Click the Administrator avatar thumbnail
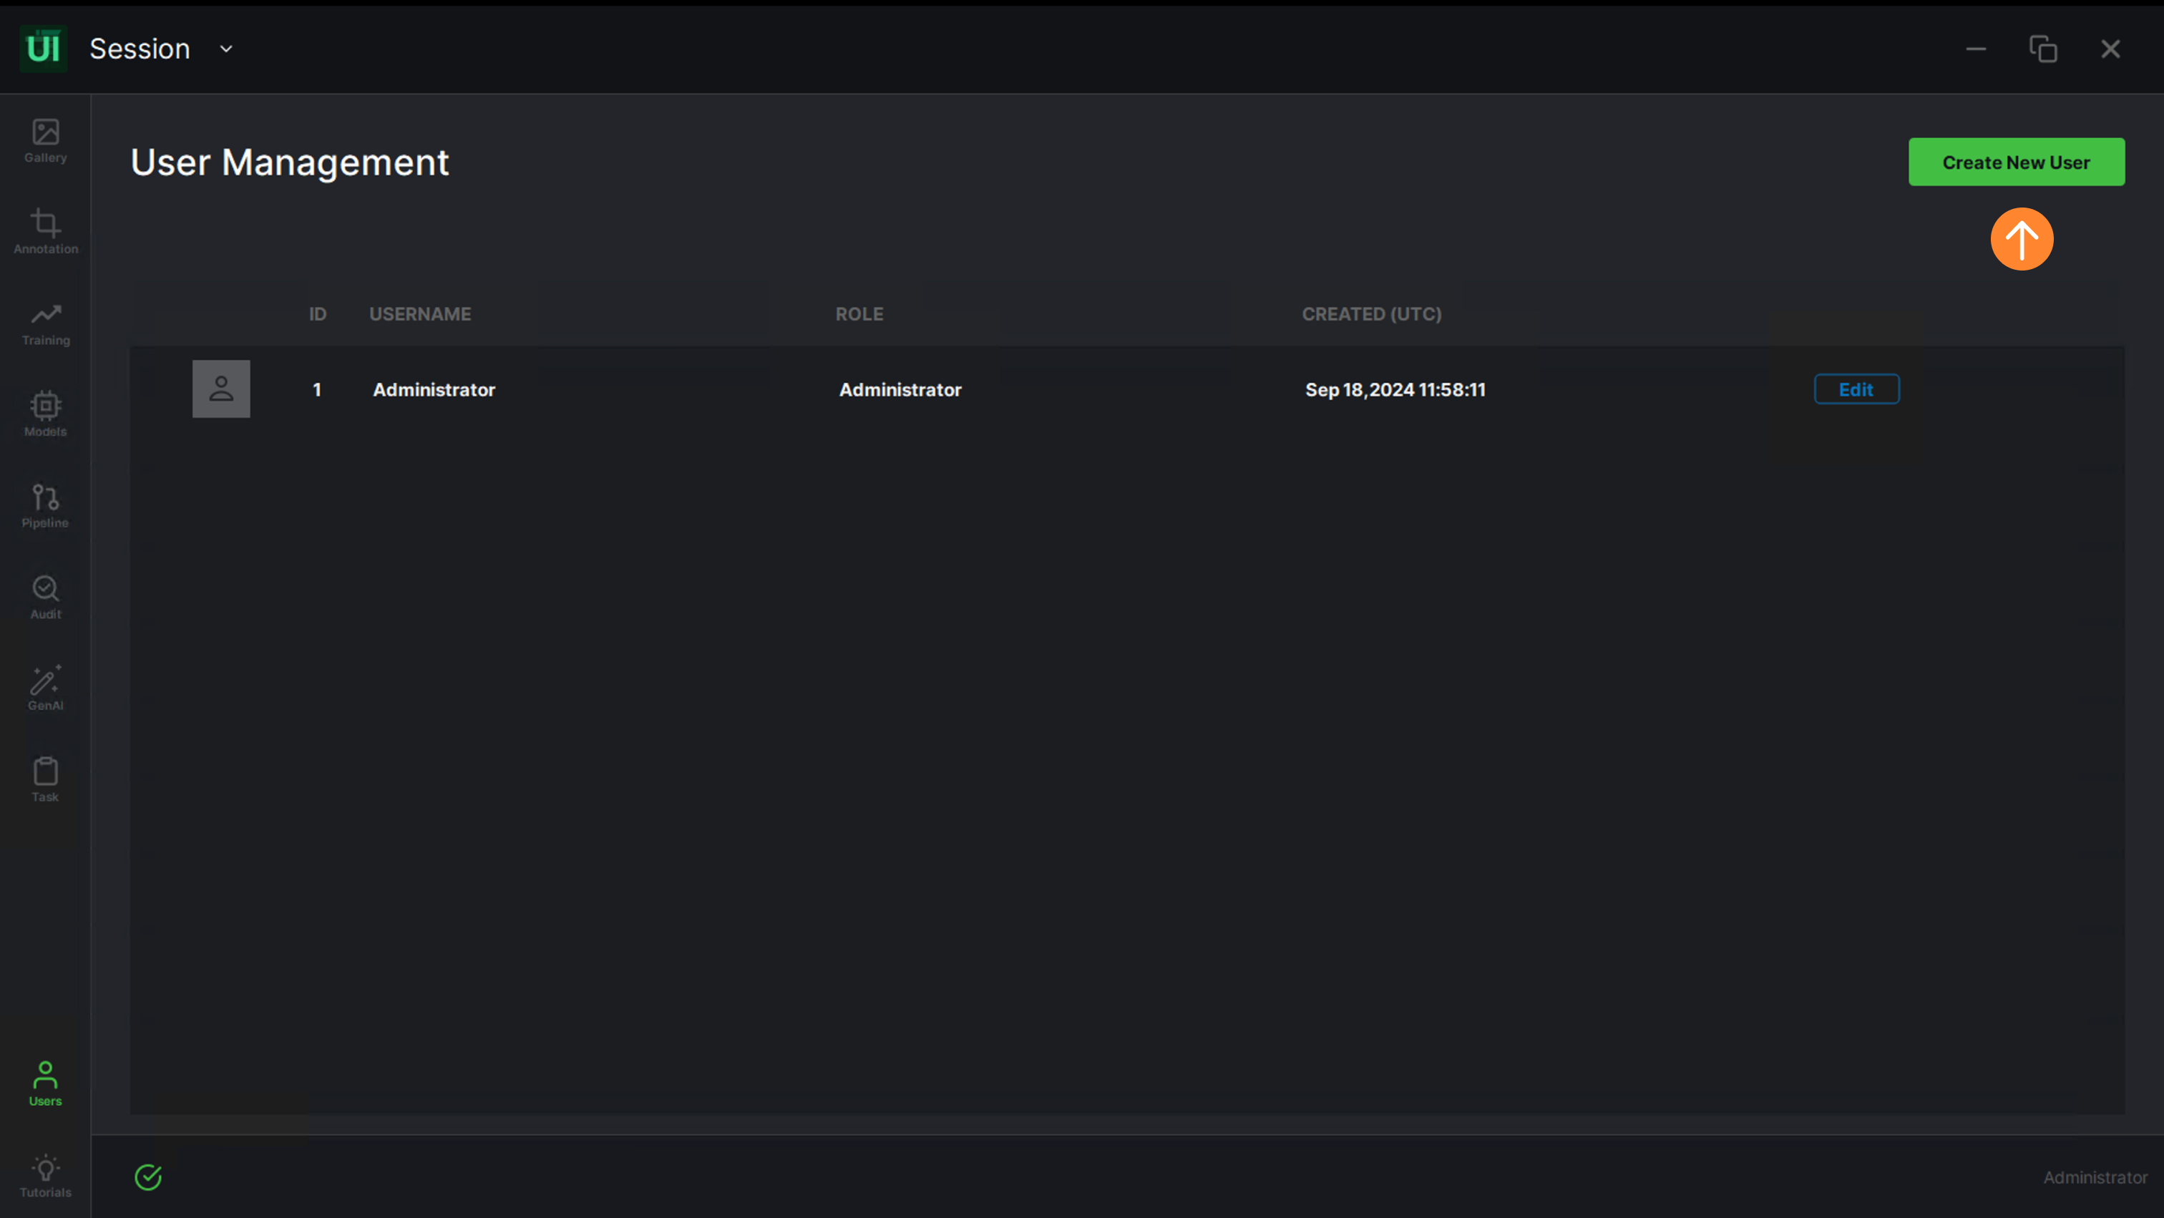This screenshot has width=2164, height=1218. coord(221,389)
